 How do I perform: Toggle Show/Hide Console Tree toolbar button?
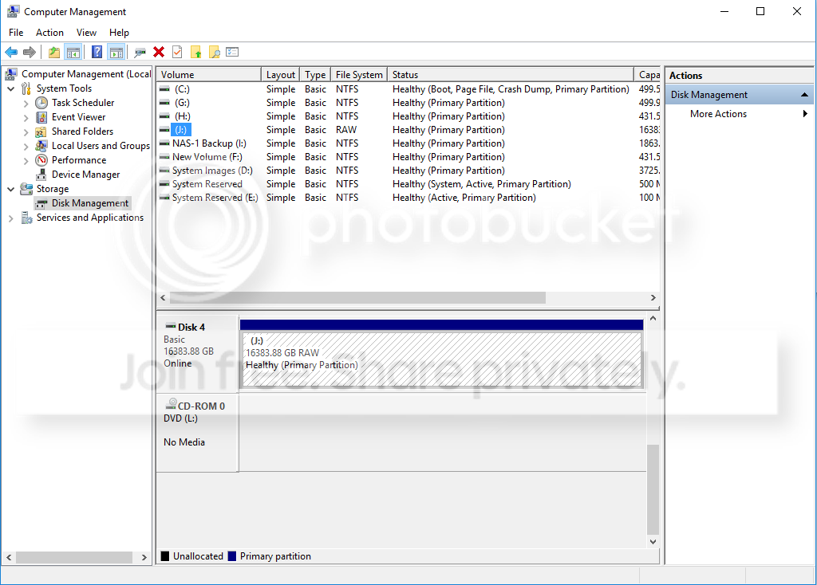pos(73,52)
